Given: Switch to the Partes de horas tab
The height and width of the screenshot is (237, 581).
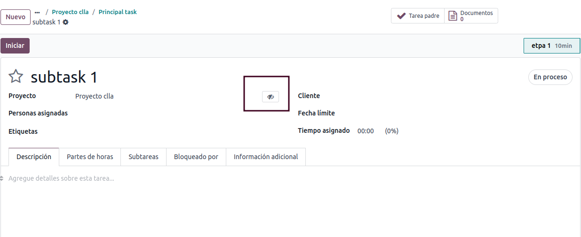Looking at the screenshot, I should tap(90, 157).
